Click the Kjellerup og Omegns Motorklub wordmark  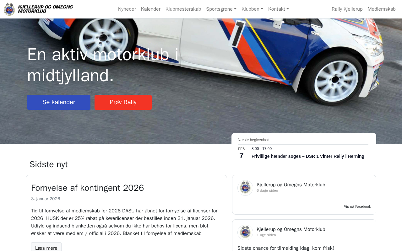[45, 9]
